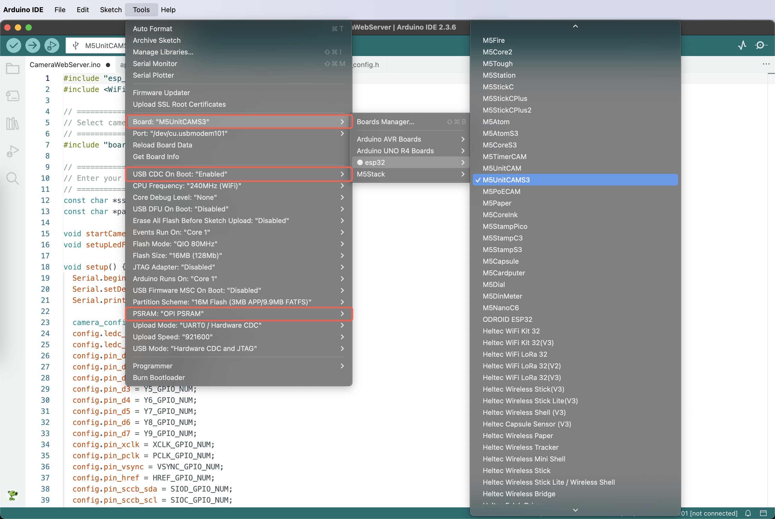Viewport: 775px width, 519px height.
Task: Select the M5StickCPlus2 board
Action: pyautogui.click(x=575, y=110)
